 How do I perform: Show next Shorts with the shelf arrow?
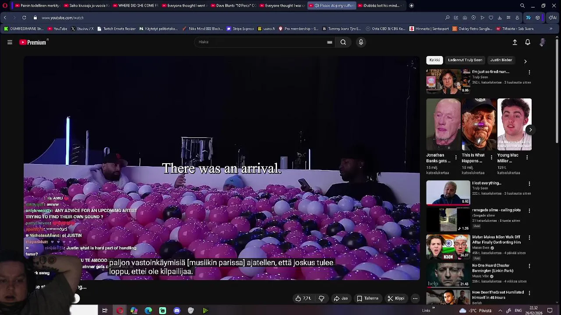click(530, 129)
